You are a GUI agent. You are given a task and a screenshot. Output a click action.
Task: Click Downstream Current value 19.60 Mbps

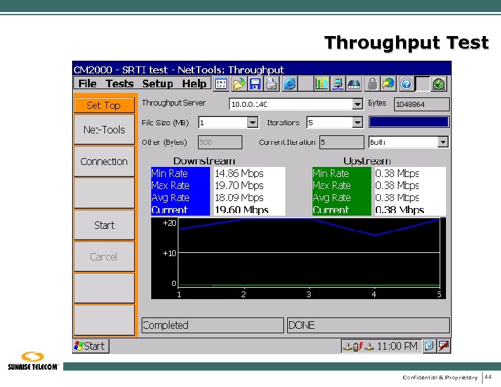click(x=242, y=210)
